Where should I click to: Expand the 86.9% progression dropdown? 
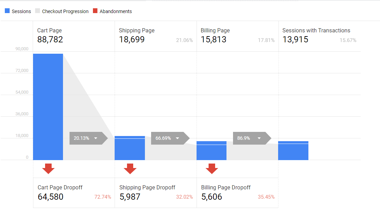(259, 138)
